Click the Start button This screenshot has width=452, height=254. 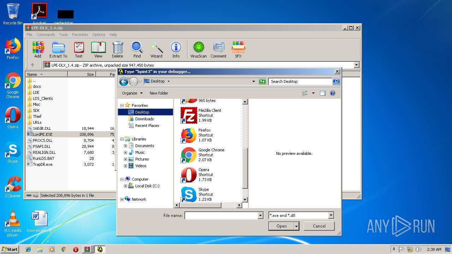[10, 249]
